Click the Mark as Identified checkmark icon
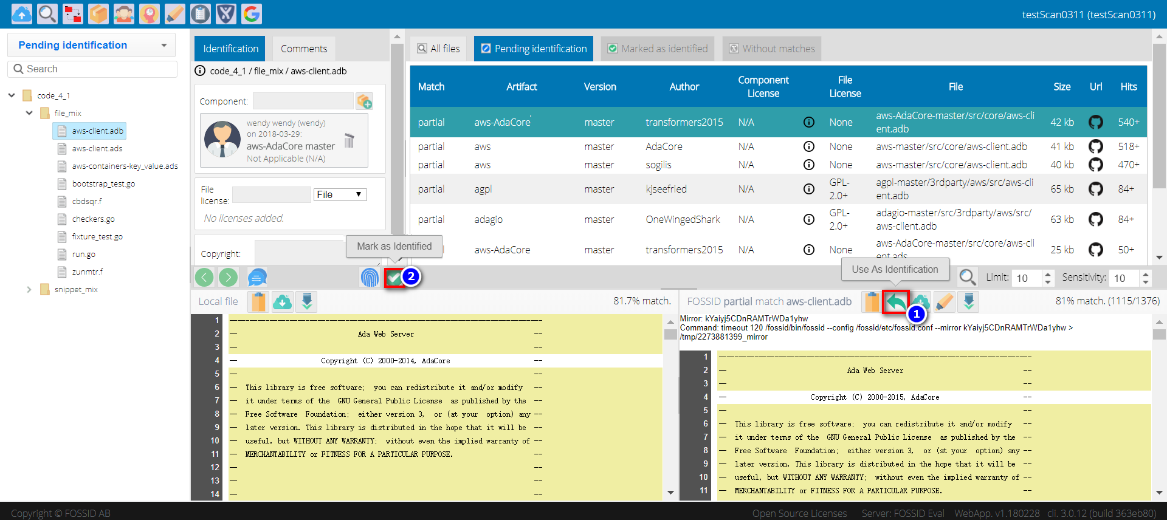Screen dimensions: 1167x520 (x=394, y=278)
